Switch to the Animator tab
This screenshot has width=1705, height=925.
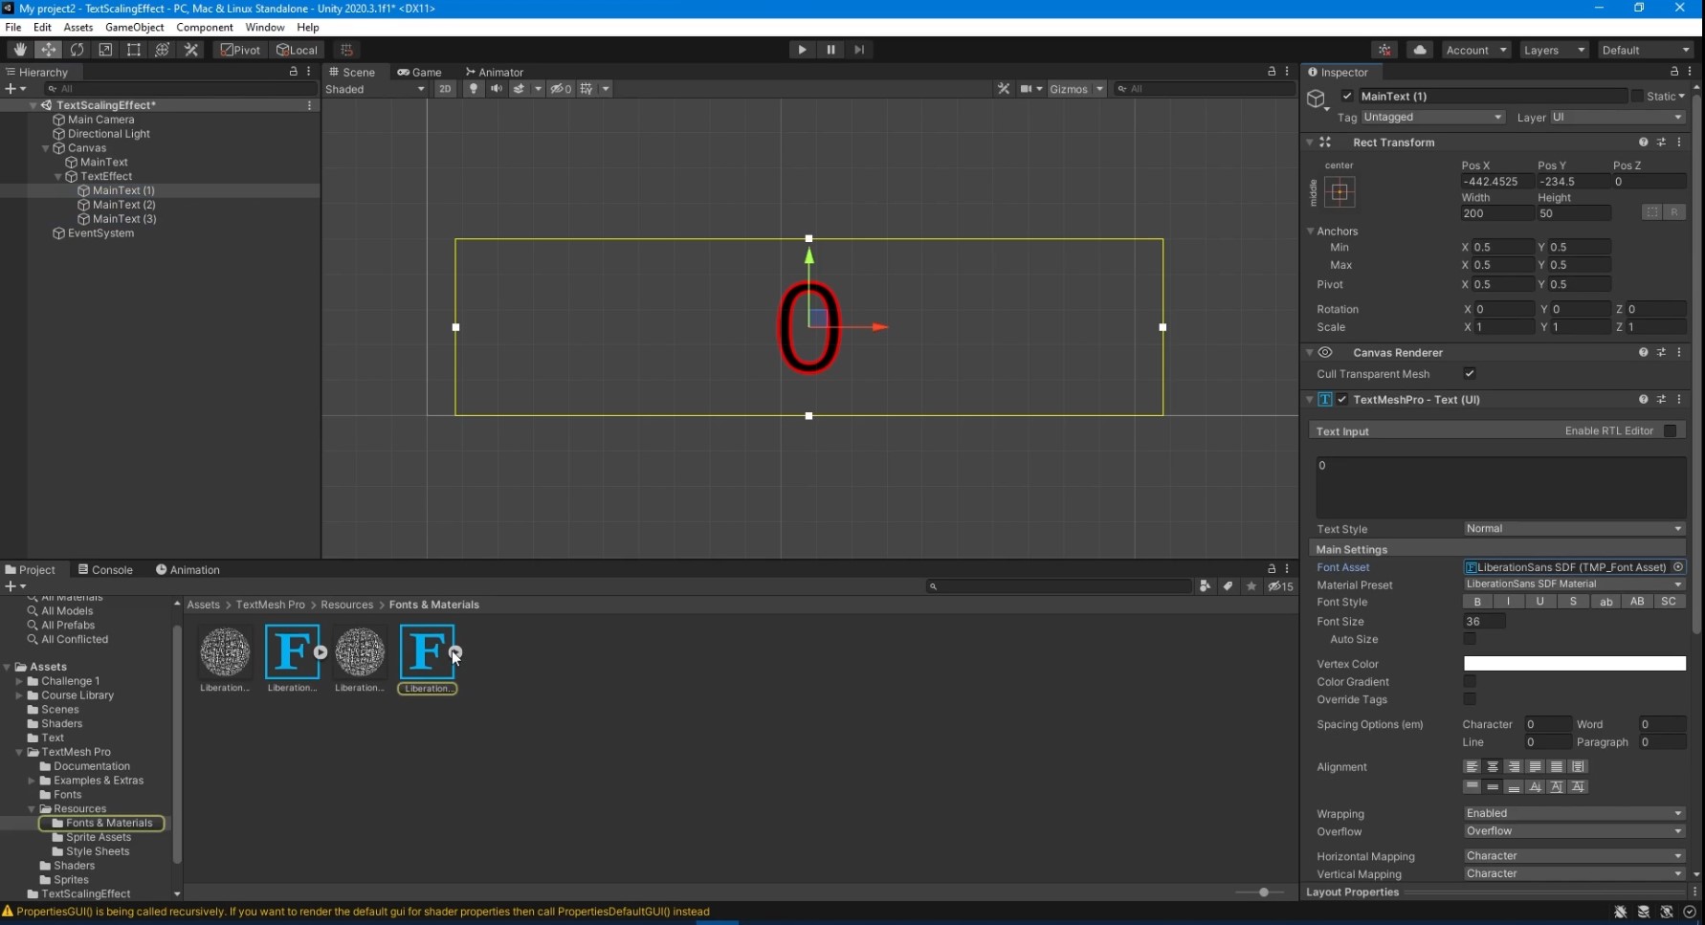[x=495, y=73]
